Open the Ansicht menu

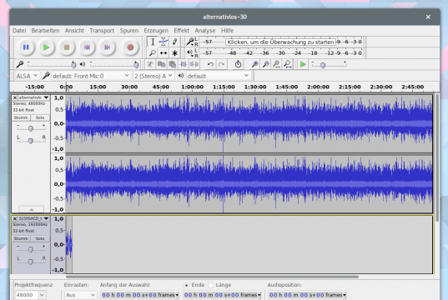74,31
